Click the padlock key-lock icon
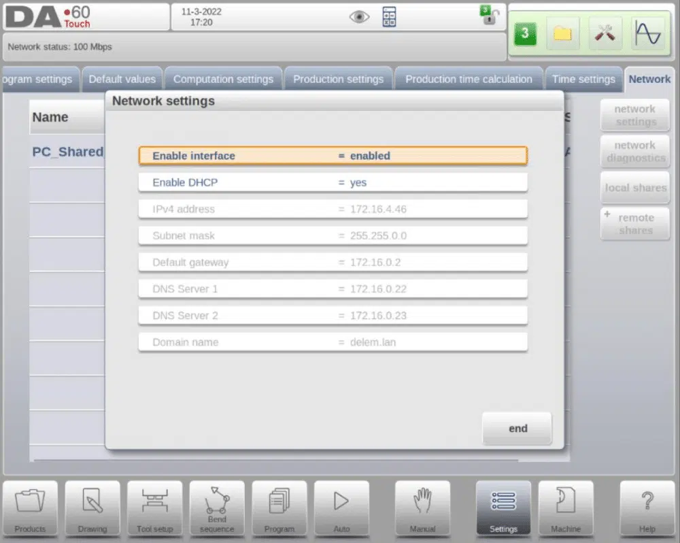The image size is (680, 543). (489, 15)
